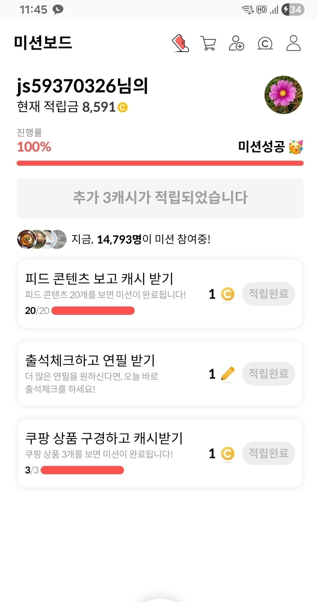Tap the participant avatars next to 14,793명
The width and height of the screenshot is (317, 602).
point(42,239)
